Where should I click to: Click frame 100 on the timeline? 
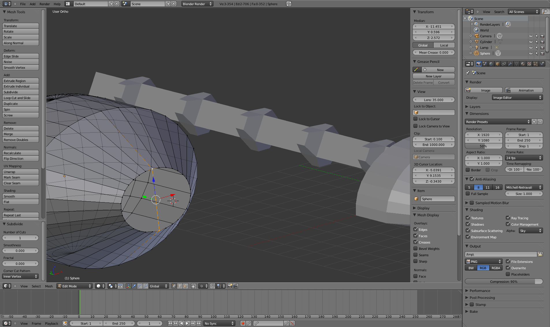(213, 303)
